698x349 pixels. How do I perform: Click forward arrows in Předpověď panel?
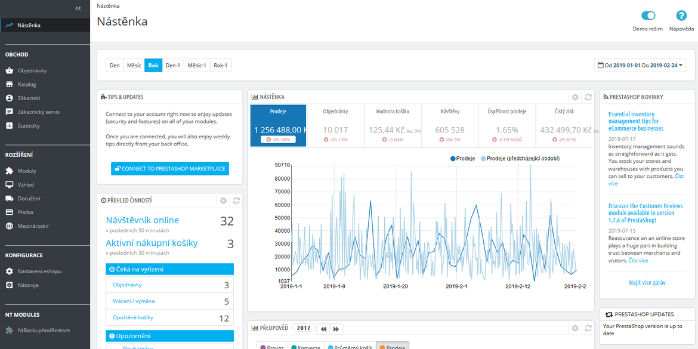[x=336, y=329]
